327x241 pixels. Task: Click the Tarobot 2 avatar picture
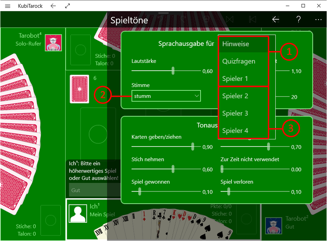(274, 226)
